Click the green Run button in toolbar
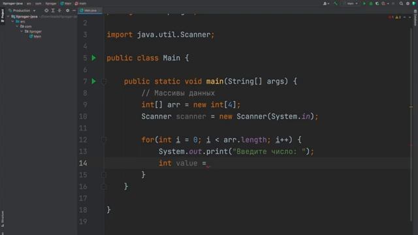 364,3
